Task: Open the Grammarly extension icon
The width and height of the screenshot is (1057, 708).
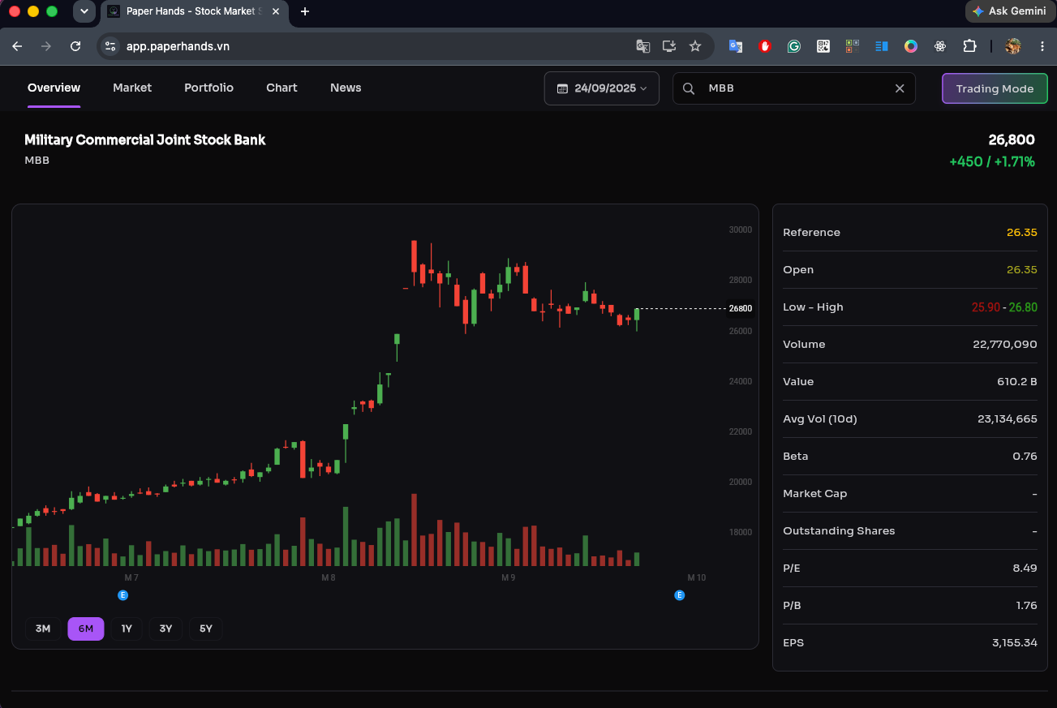Action: click(x=794, y=46)
